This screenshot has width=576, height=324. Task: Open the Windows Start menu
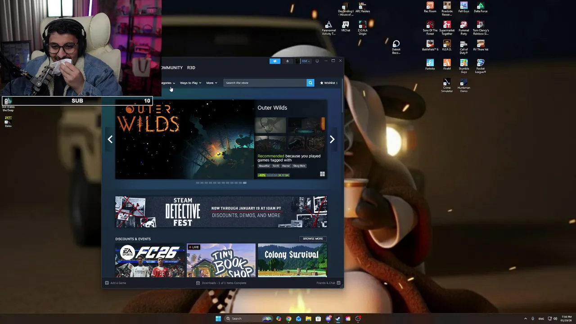point(218,319)
